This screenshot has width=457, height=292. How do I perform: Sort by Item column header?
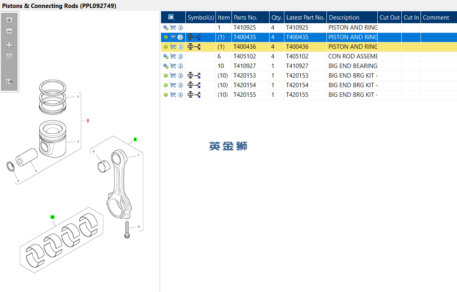tap(224, 18)
